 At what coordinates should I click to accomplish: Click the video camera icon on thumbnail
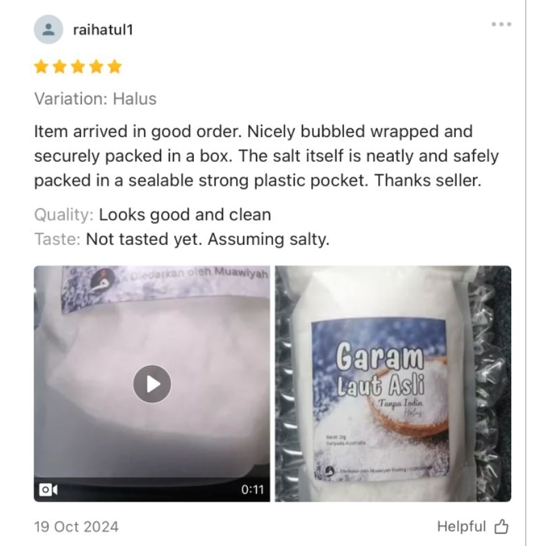(48, 489)
